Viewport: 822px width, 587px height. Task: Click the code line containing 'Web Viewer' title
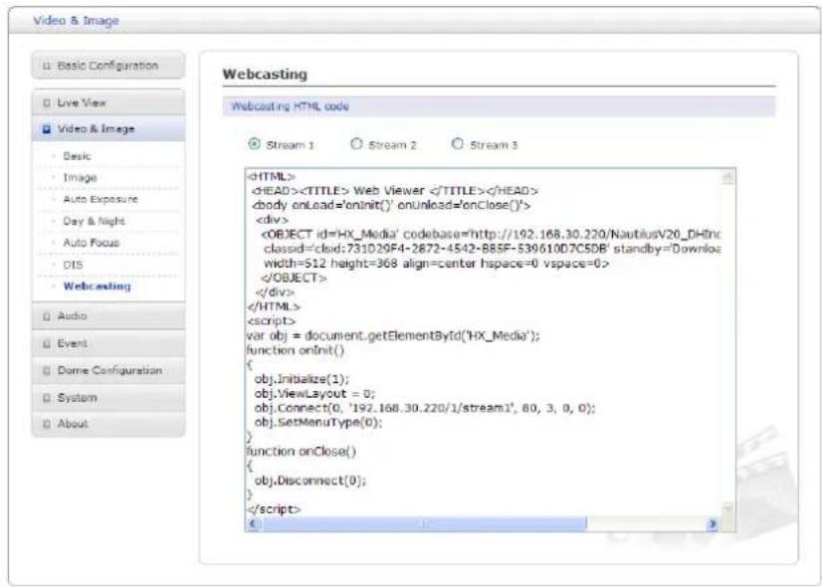click(395, 191)
